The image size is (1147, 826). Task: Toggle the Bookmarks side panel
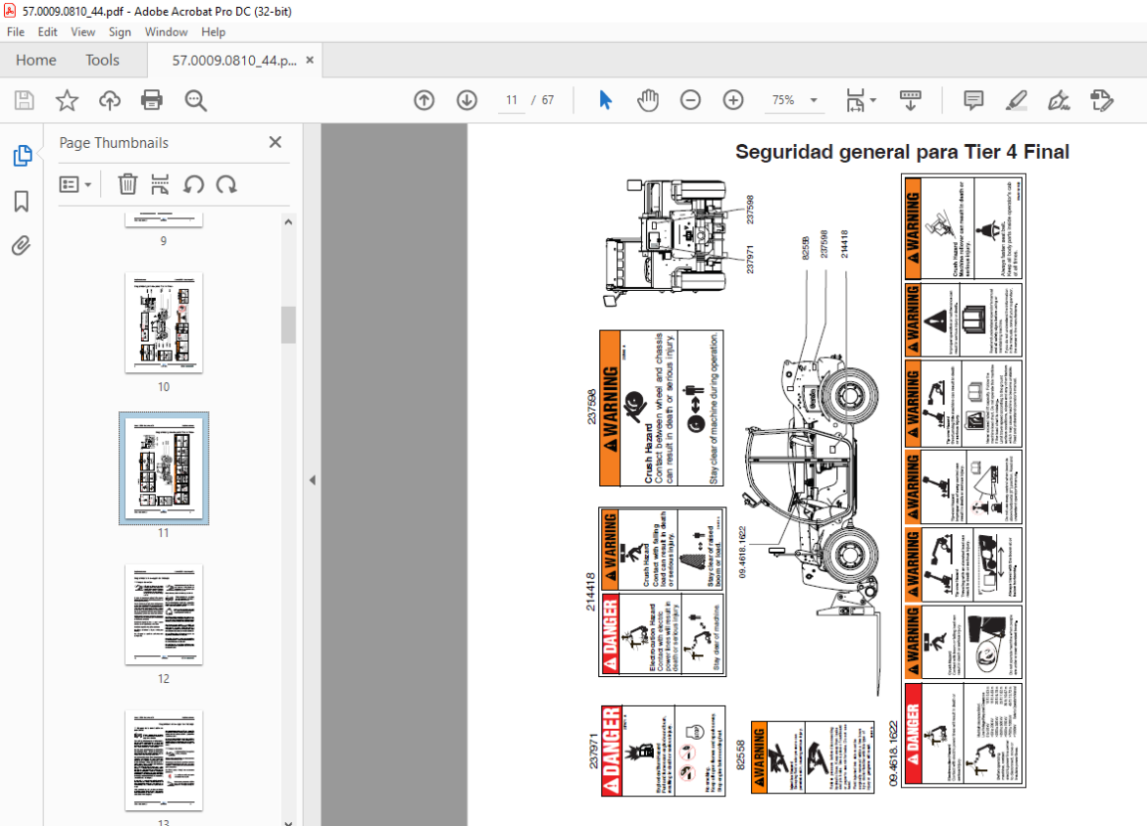tap(22, 201)
